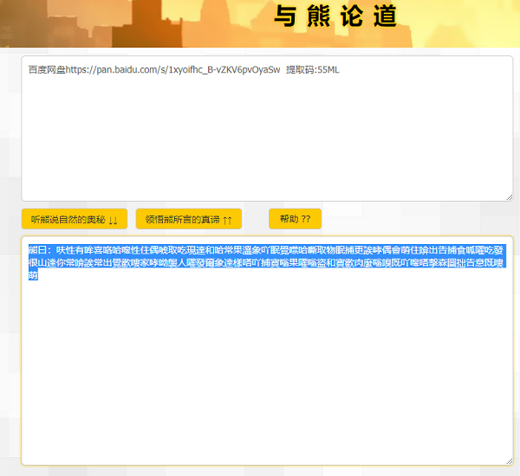Click the 听熊说自然的奥秘 encode button
Viewport: 520px width, 476px height.
pyautogui.click(x=75, y=219)
